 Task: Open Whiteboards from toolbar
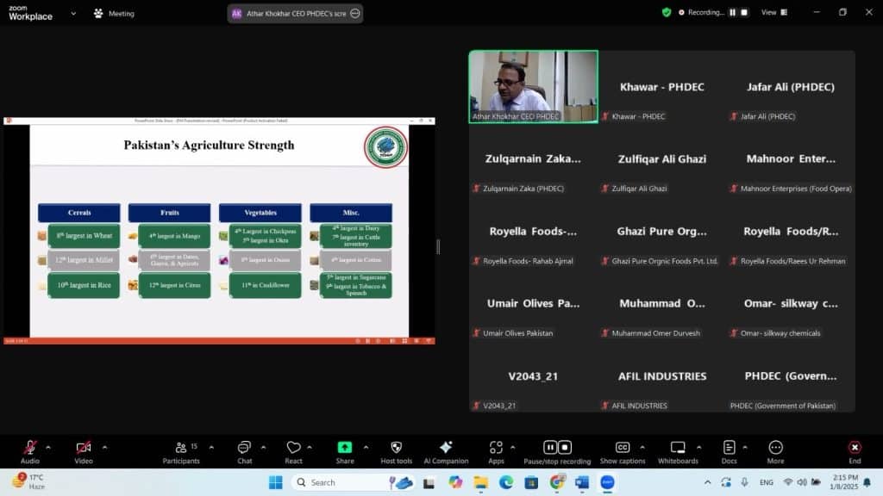pos(678,448)
